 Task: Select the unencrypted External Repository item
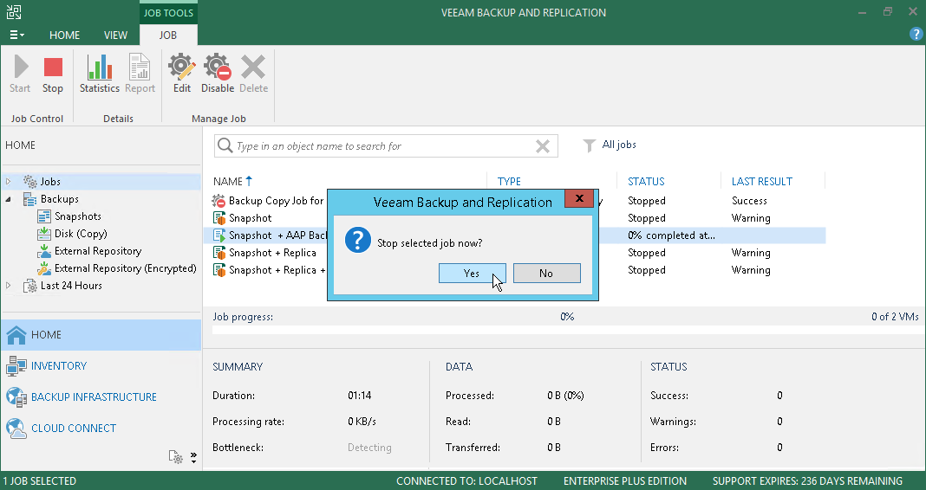(98, 251)
